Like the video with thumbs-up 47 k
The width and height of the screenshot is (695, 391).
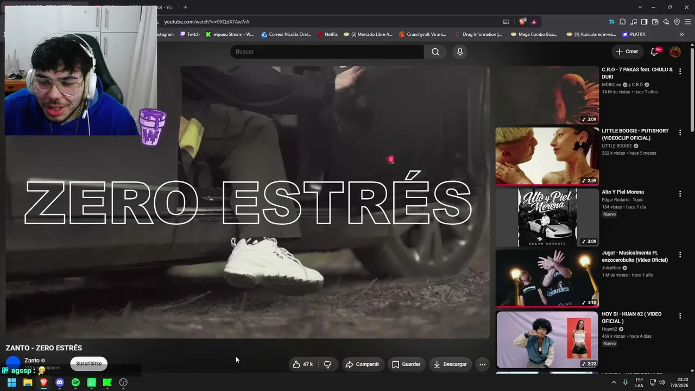302,364
